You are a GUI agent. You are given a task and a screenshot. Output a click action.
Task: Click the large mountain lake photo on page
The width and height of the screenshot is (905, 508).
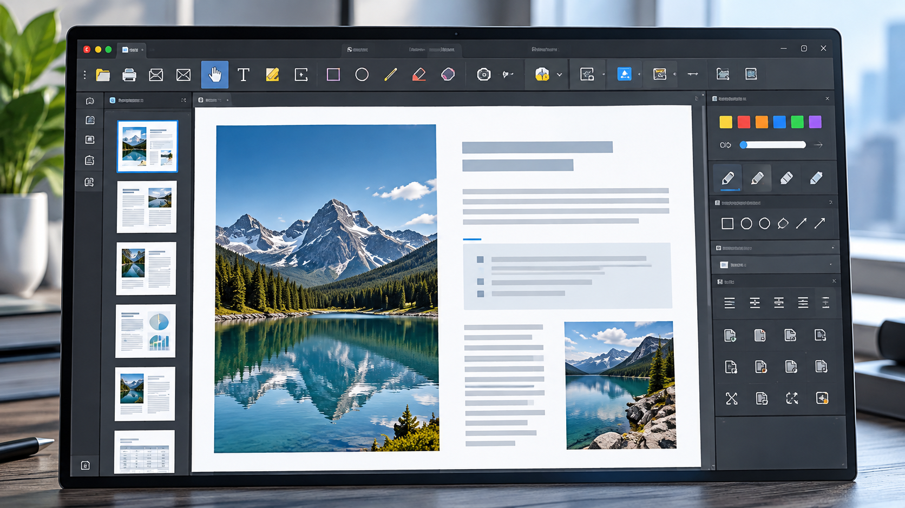326,289
